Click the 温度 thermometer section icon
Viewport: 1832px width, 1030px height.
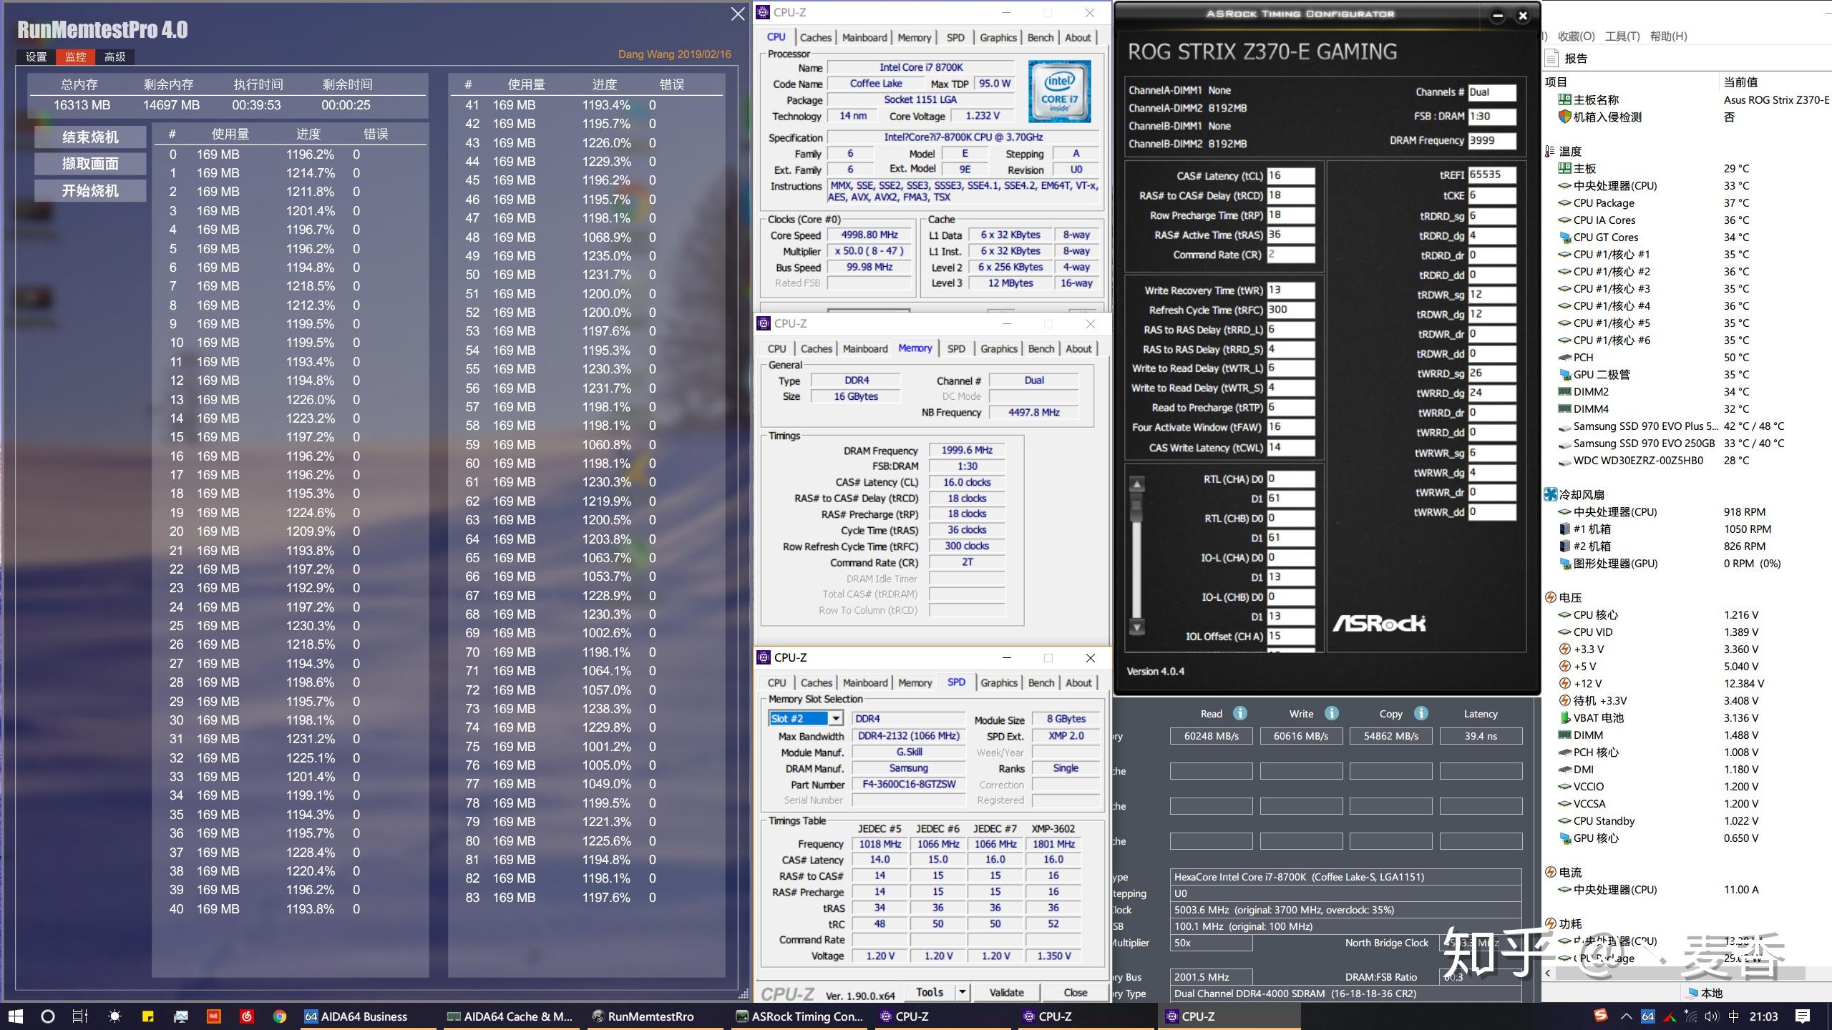(1550, 151)
